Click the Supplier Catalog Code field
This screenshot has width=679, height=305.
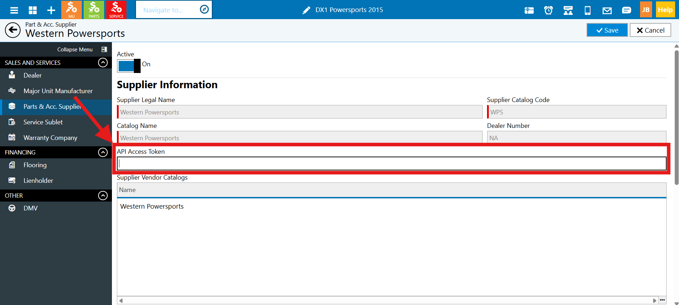click(x=577, y=112)
